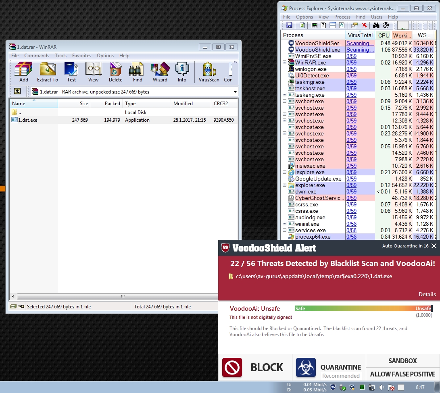Click the Process Explorer green tray icon

coord(362,387)
